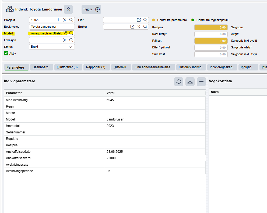The image size is (267, 213).
Task: Select the Avskrivingssats parameter row
Action: coord(105,165)
